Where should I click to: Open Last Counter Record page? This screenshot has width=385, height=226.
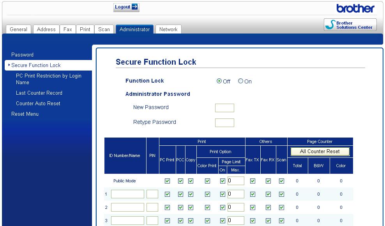point(39,93)
